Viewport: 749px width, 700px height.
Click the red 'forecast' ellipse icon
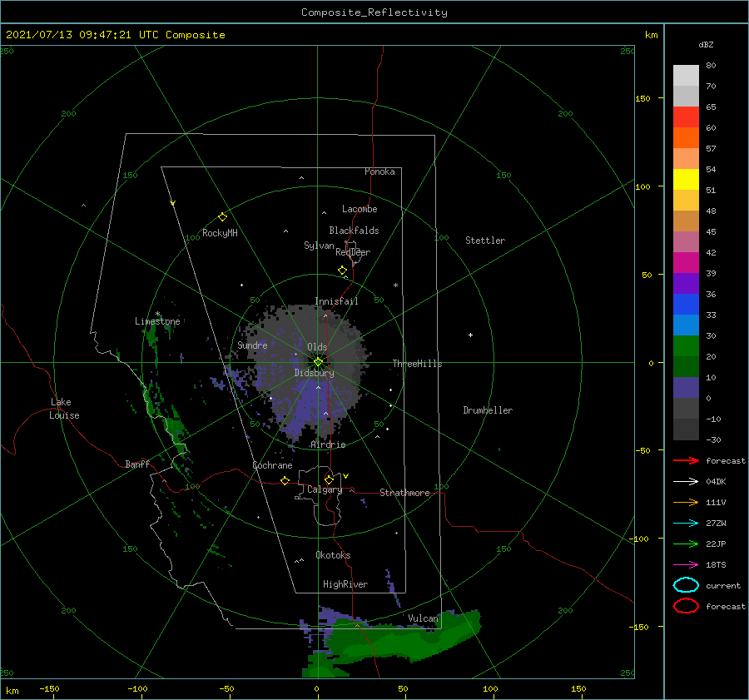686,606
